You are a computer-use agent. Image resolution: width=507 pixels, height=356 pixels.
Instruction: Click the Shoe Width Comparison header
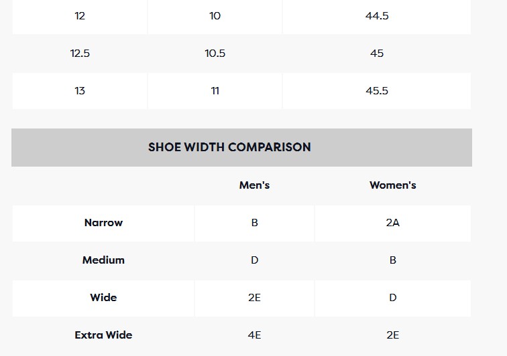(x=229, y=147)
